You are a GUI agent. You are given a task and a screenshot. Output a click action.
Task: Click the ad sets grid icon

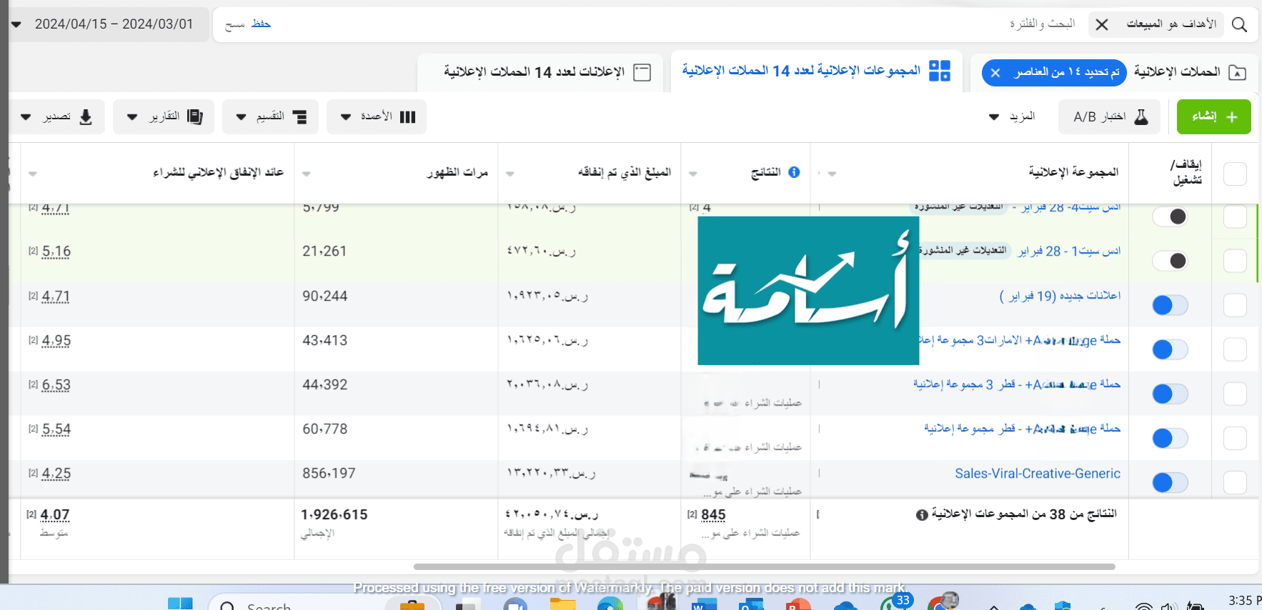(x=940, y=71)
